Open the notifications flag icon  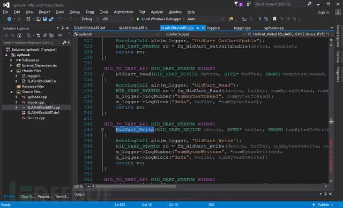pos(236,4)
